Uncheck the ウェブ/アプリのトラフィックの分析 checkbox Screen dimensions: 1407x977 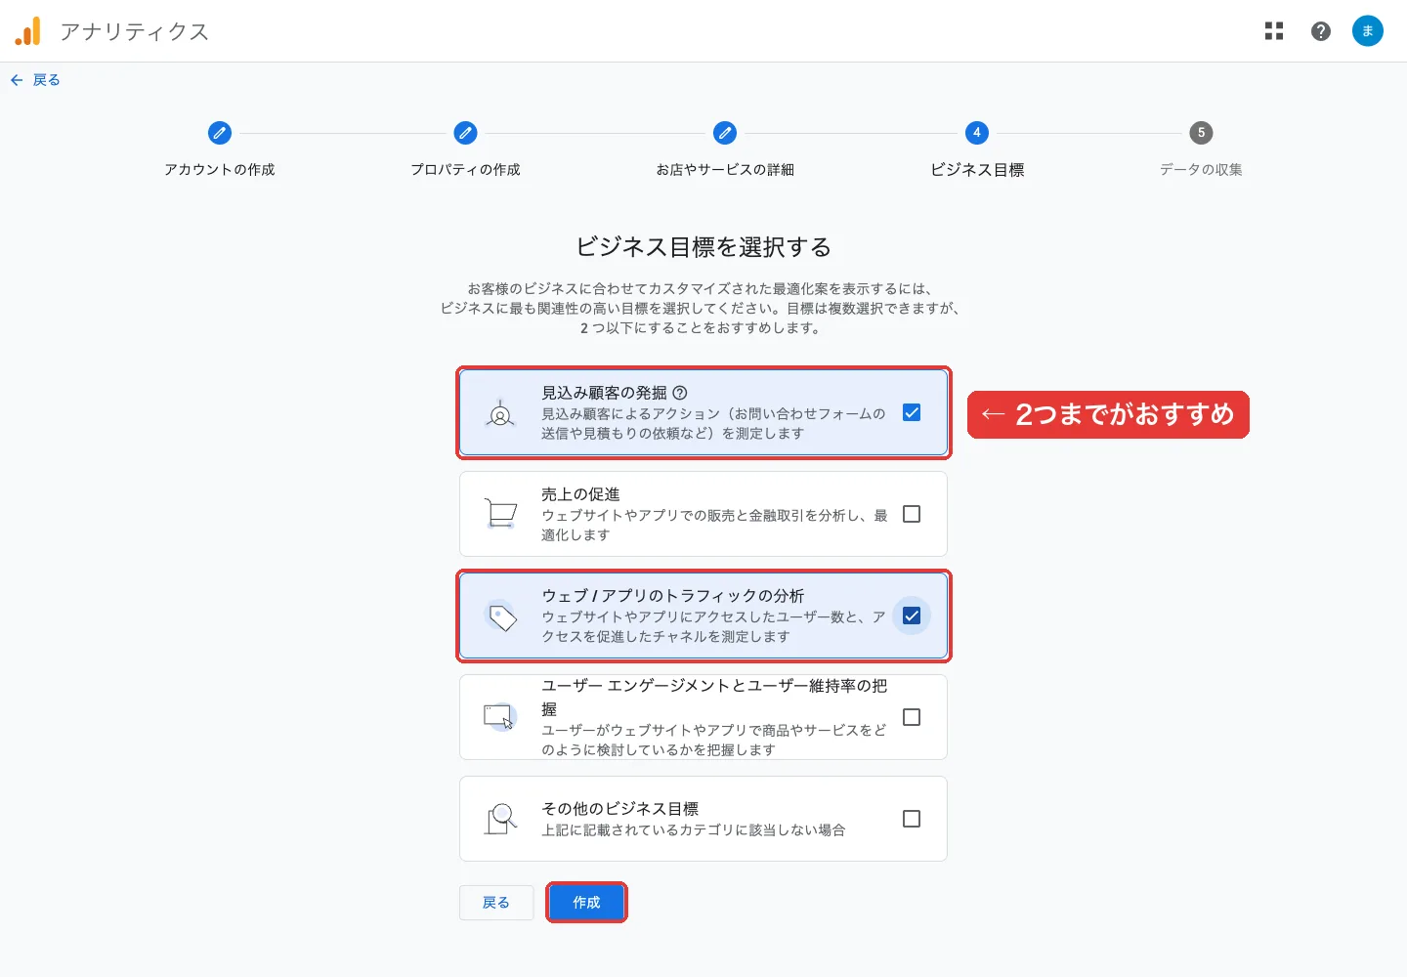(x=912, y=616)
